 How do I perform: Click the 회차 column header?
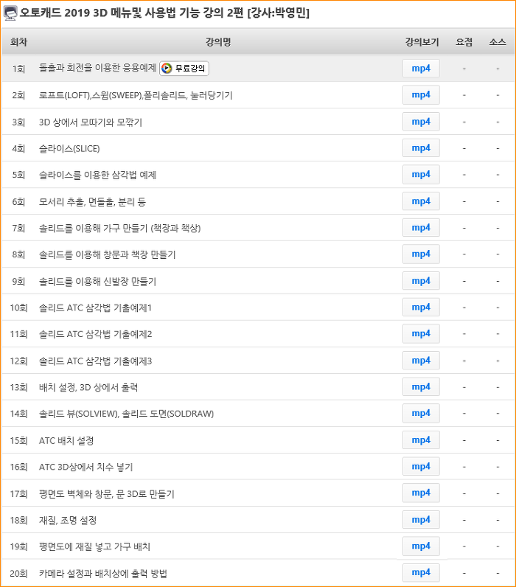point(18,42)
